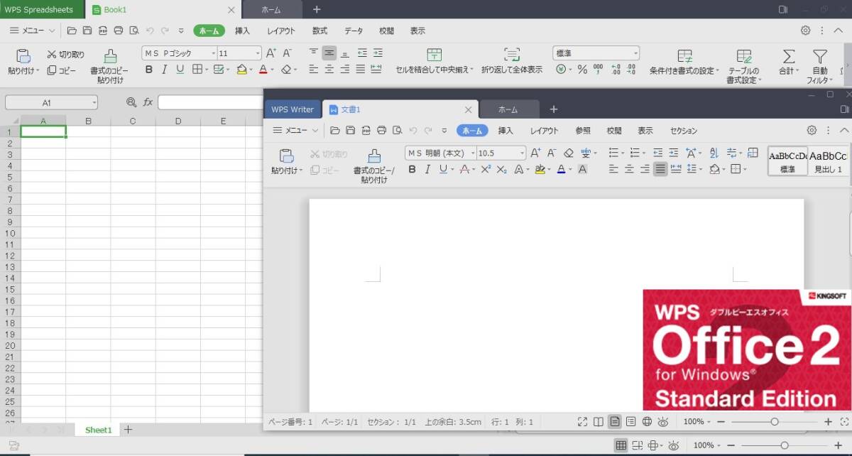Toggle subscript in Writer ribbon
Screen dimensions: 852x456
501,170
